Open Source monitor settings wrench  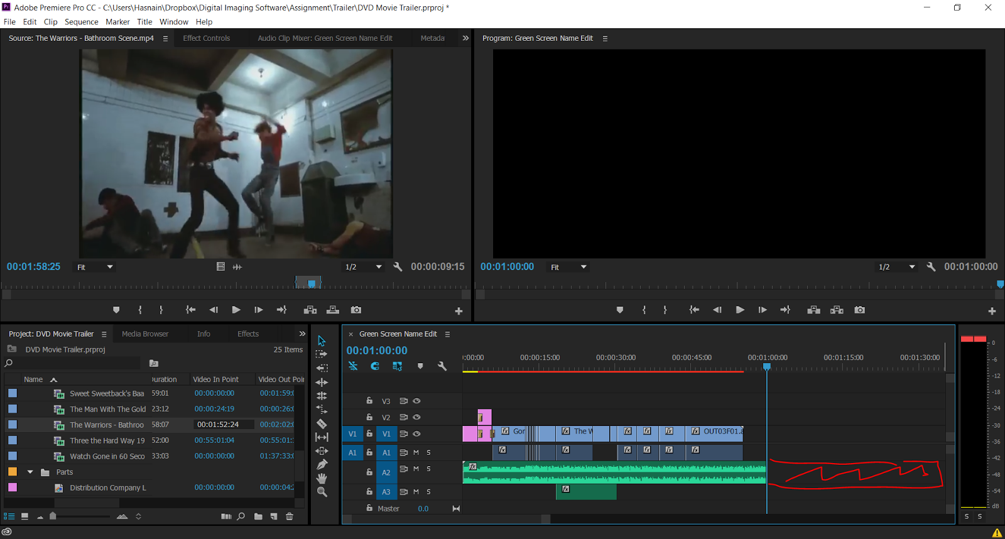tap(398, 267)
